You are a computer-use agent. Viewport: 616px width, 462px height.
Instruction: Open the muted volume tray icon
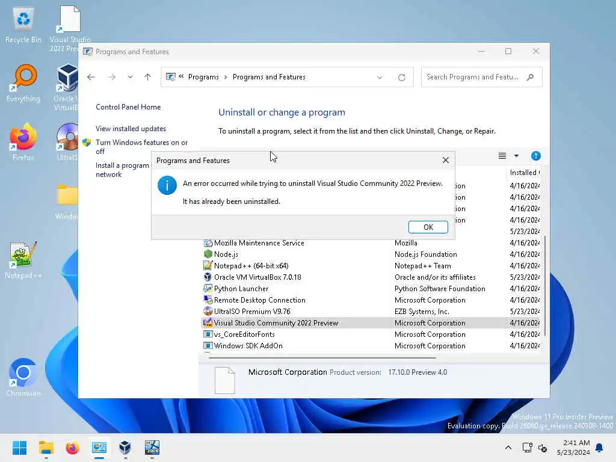click(543, 448)
